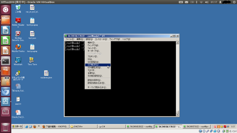This screenshot has height=133, width=237.
Task: Open the ヘルプ(H) menu in Tera Term
Action: tap(126, 39)
